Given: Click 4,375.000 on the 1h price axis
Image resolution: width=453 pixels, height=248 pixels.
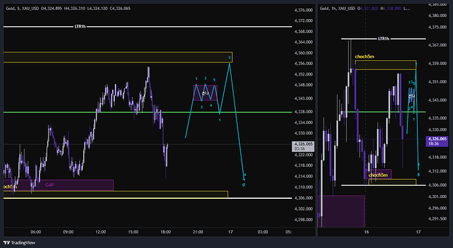Looking at the screenshot, I should point(437,27).
